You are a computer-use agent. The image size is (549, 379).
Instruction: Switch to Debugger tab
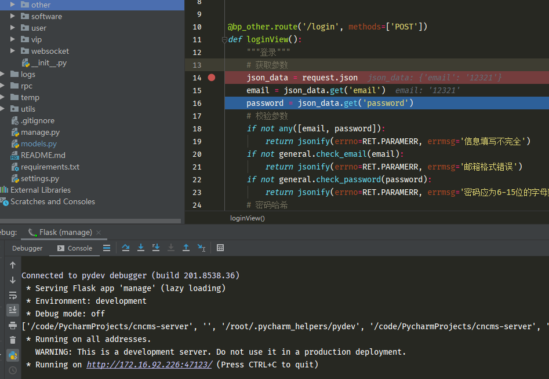click(27, 248)
